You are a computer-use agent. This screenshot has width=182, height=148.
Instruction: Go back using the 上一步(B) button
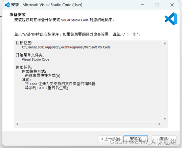tap(110, 139)
